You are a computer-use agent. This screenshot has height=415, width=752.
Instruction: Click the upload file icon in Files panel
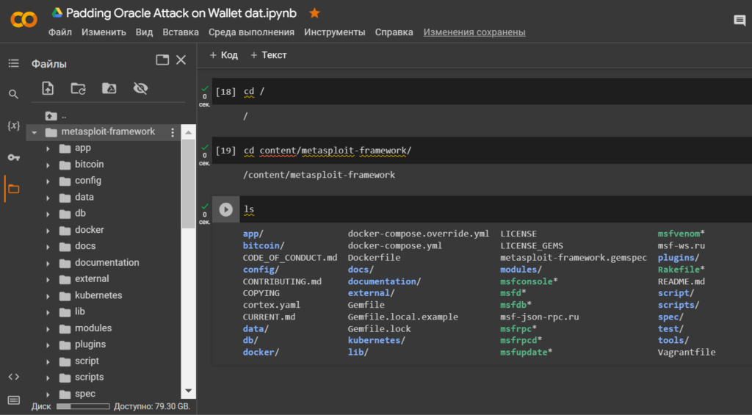[x=48, y=88]
